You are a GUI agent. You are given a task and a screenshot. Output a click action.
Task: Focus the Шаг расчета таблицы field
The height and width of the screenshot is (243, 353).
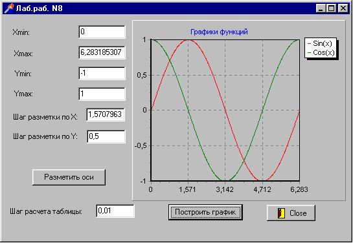[x=115, y=211]
